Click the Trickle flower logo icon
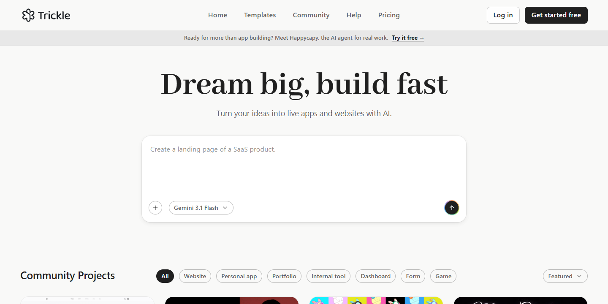 click(28, 15)
